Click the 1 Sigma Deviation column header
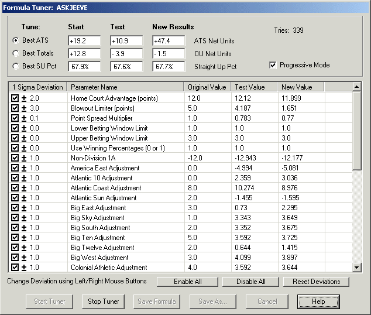Image resolution: width=371 pixels, height=315 pixels. [37, 87]
